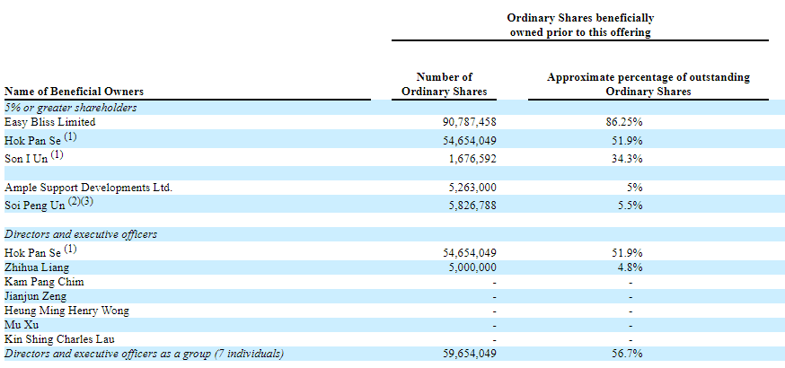Click the 59,654,049 group total
Viewport: 785px width, 368px height.
coord(464,355)
